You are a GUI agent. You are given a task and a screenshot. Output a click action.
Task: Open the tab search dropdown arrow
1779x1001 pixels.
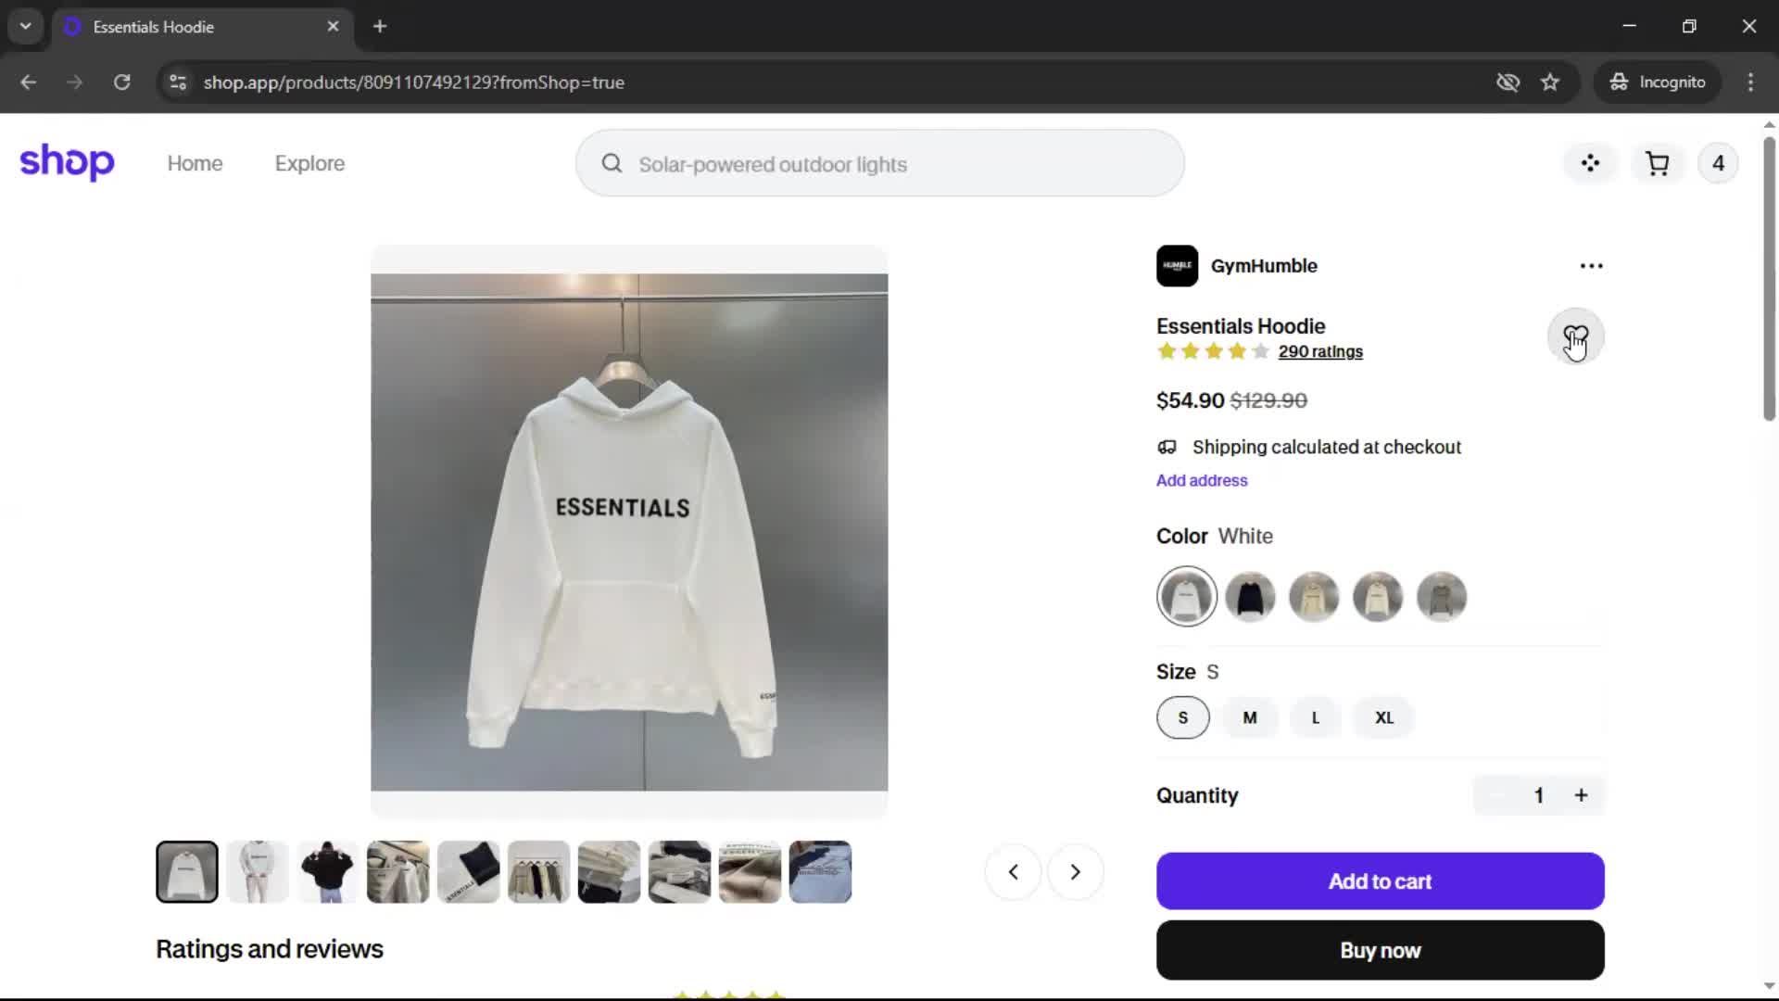(x=26, y=26)
